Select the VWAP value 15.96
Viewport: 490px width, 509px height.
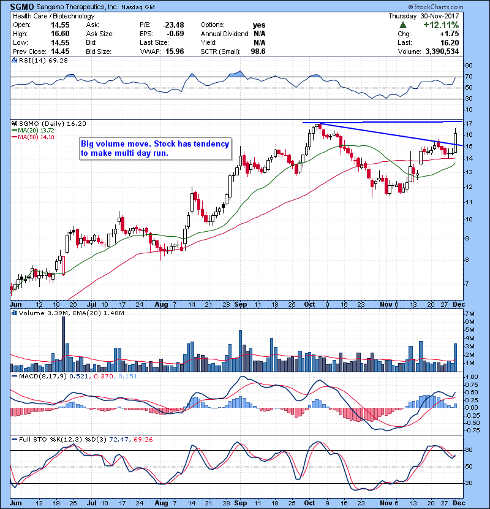point(175,52)
